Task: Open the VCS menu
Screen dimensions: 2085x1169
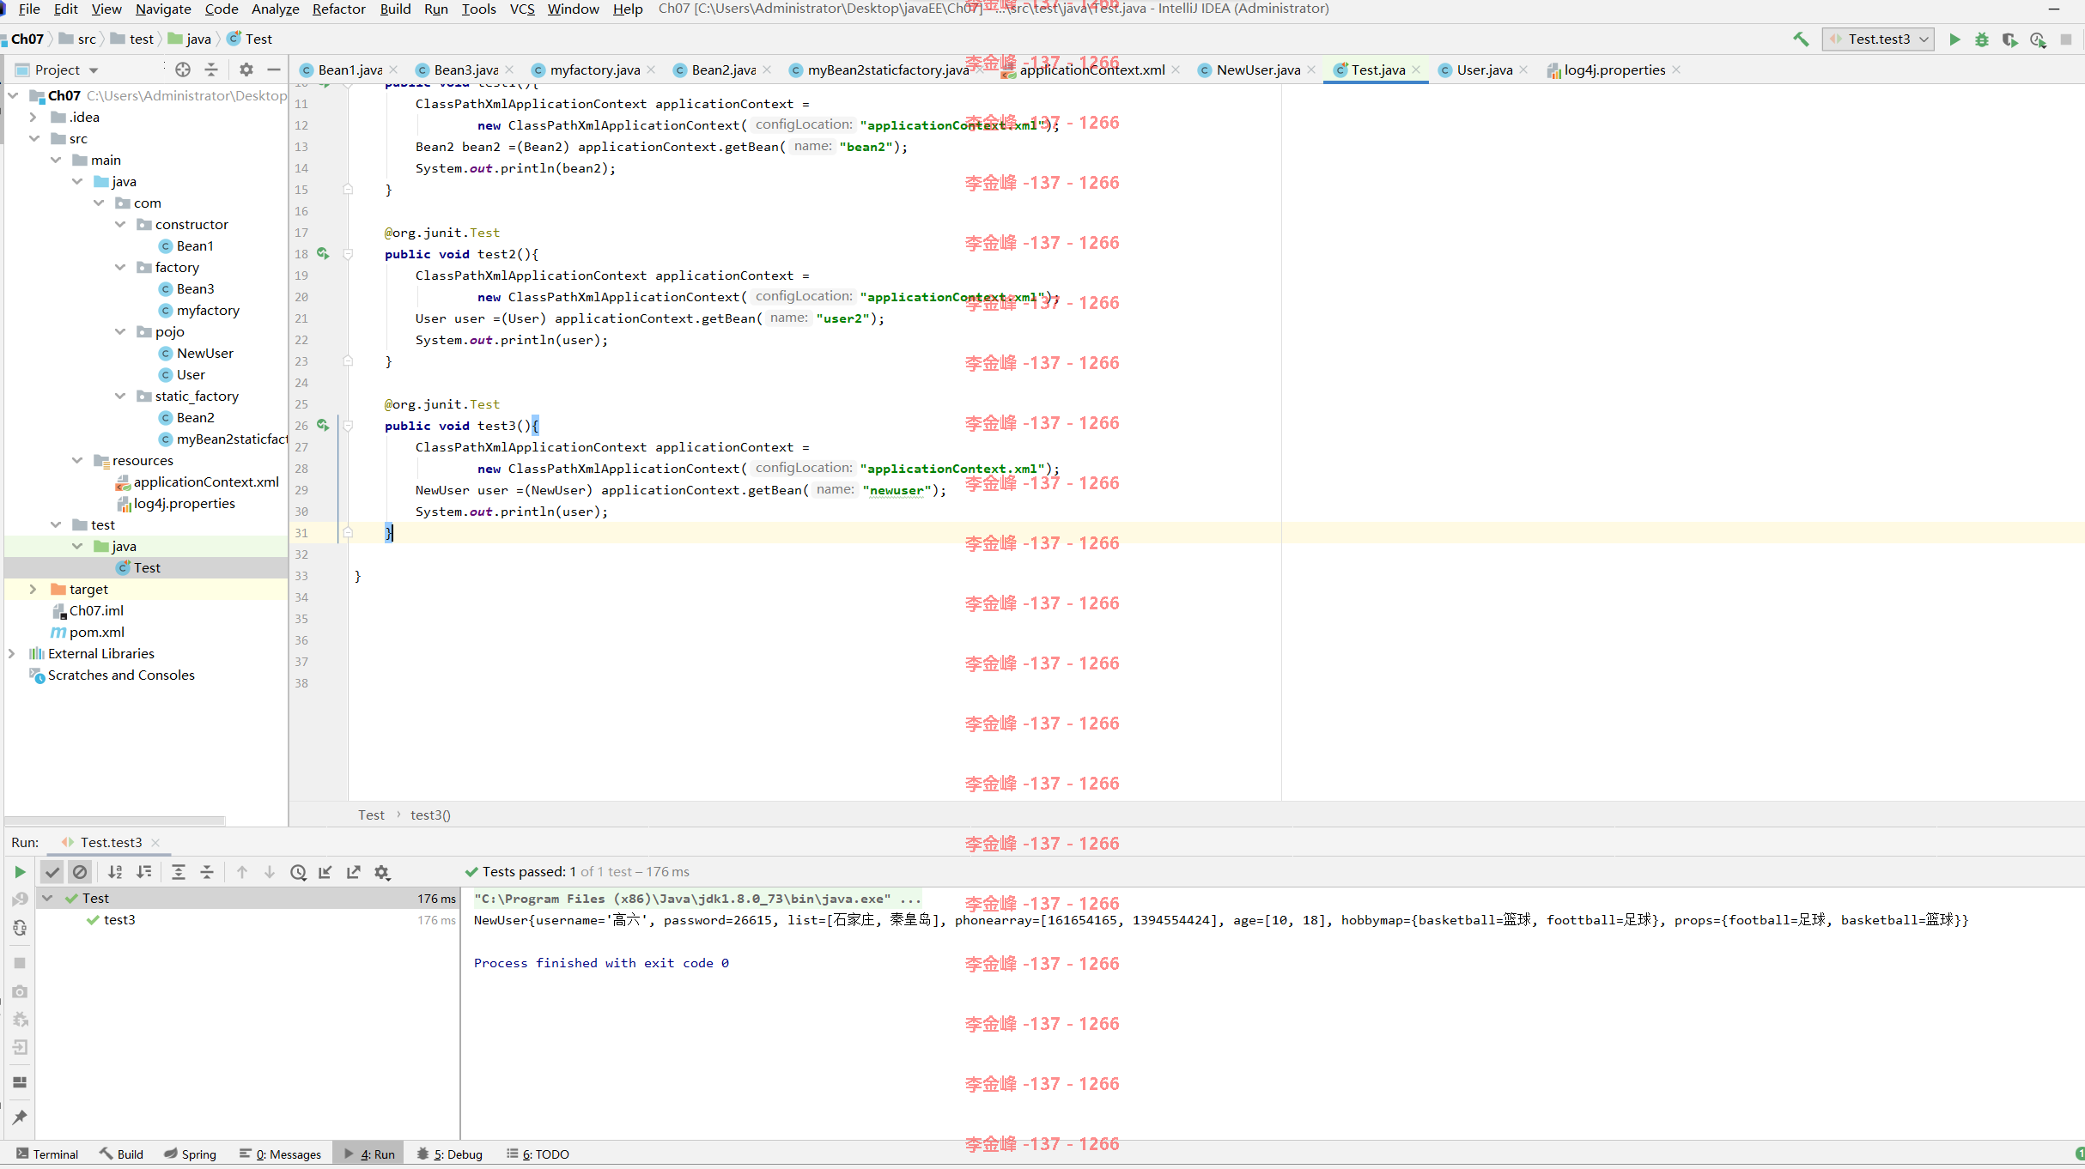Action: pos(522,9)
